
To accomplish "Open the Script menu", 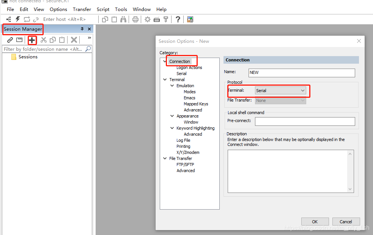I will point(103,9).
